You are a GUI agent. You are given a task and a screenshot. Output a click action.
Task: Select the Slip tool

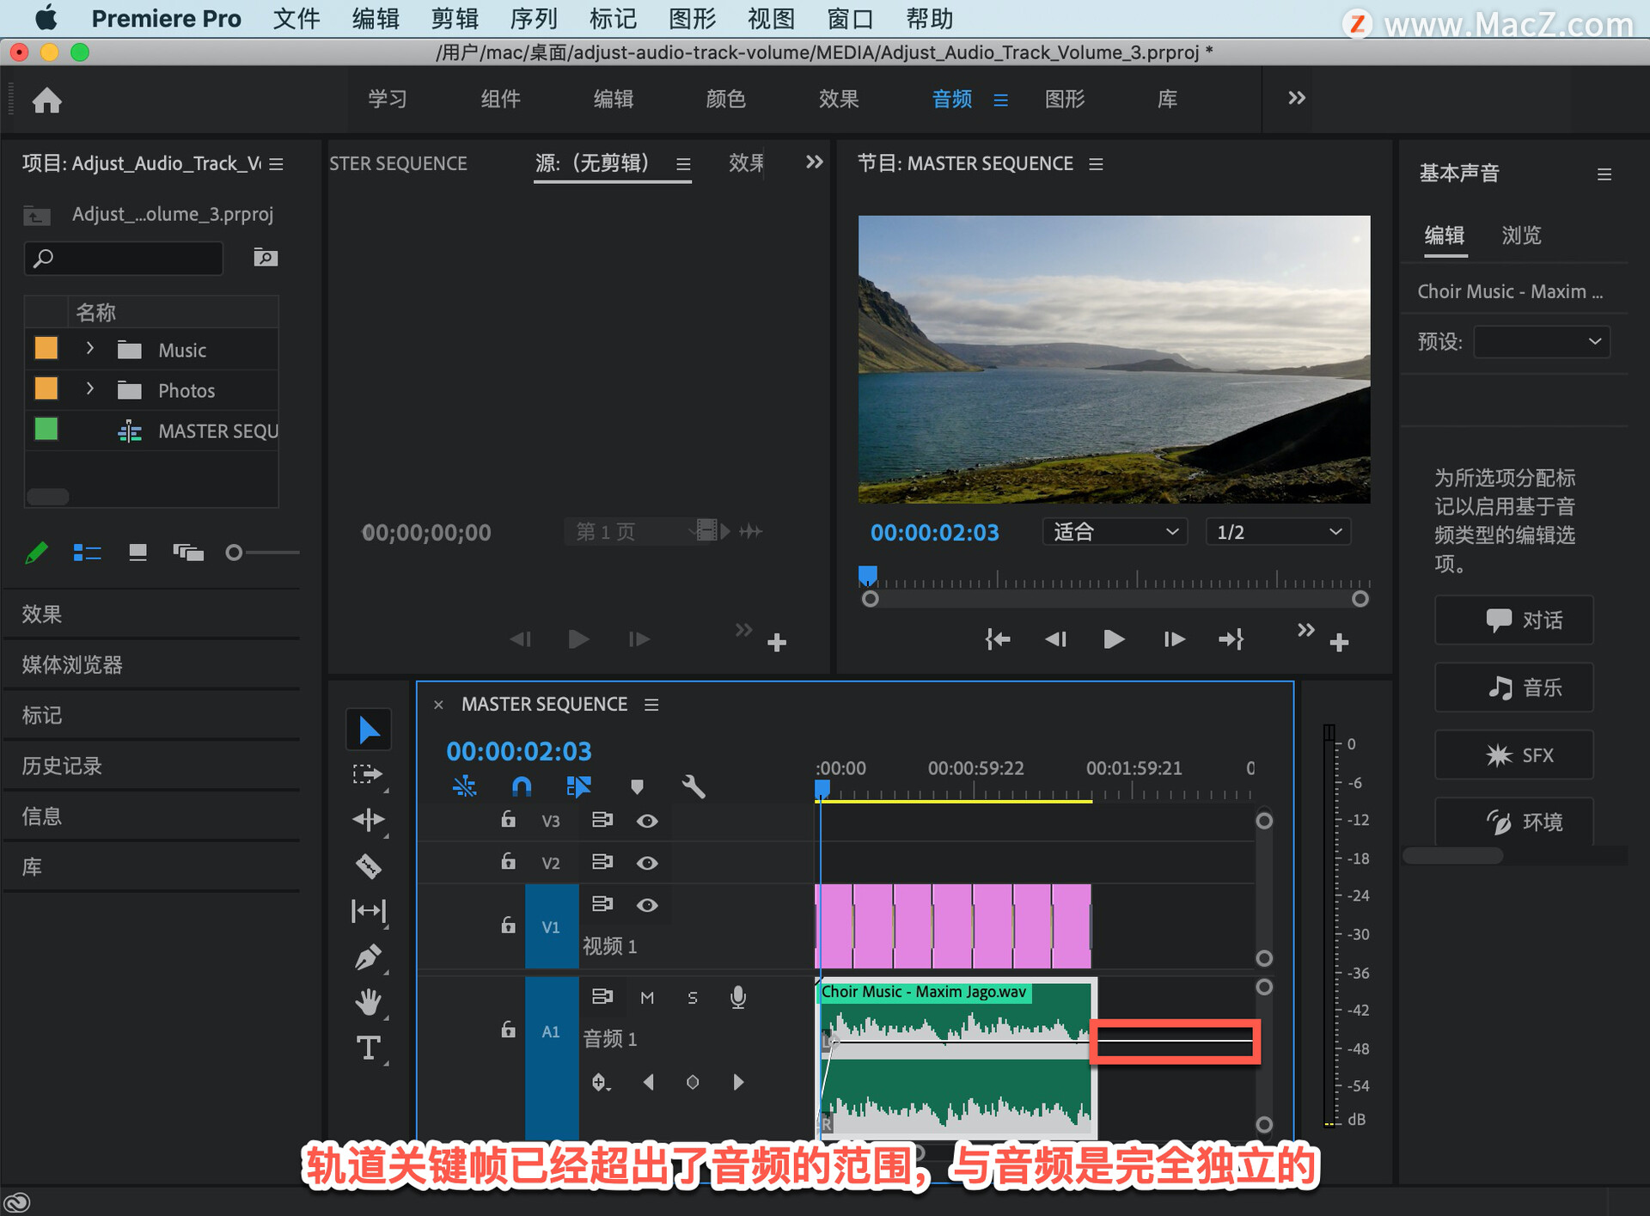pyautogui.click(x=369, y=911)
